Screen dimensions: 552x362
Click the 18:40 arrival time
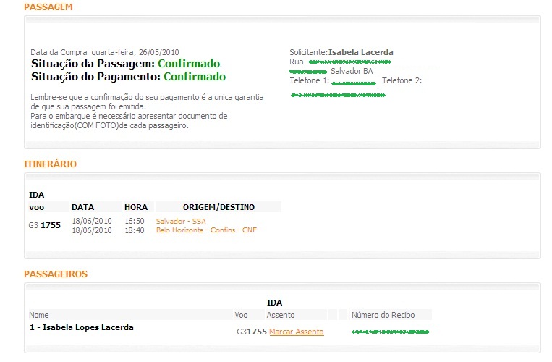[135, 230]
